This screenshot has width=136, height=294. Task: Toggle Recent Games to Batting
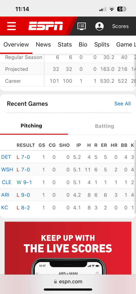tap(105, 126)
